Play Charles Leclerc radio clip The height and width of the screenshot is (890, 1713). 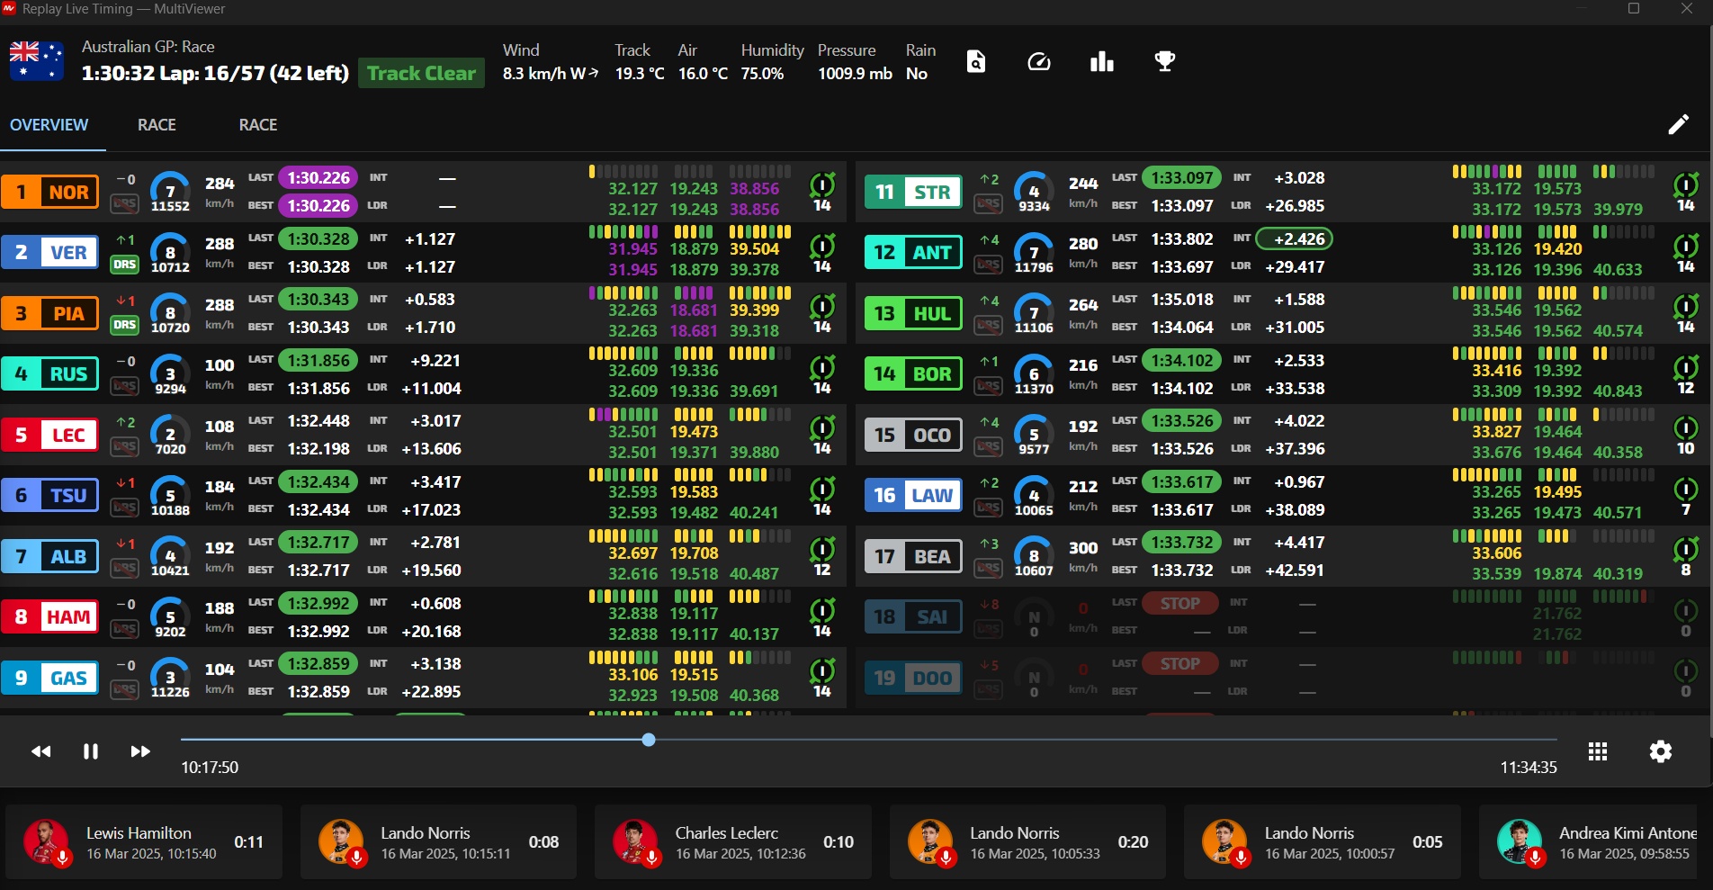coord(733,842)
